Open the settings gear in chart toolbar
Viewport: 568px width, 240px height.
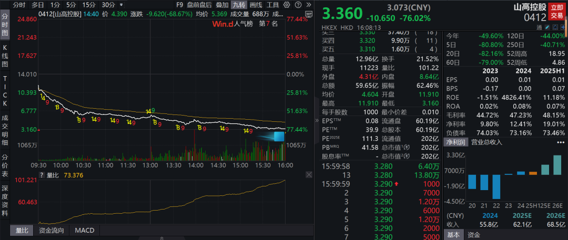287,5
